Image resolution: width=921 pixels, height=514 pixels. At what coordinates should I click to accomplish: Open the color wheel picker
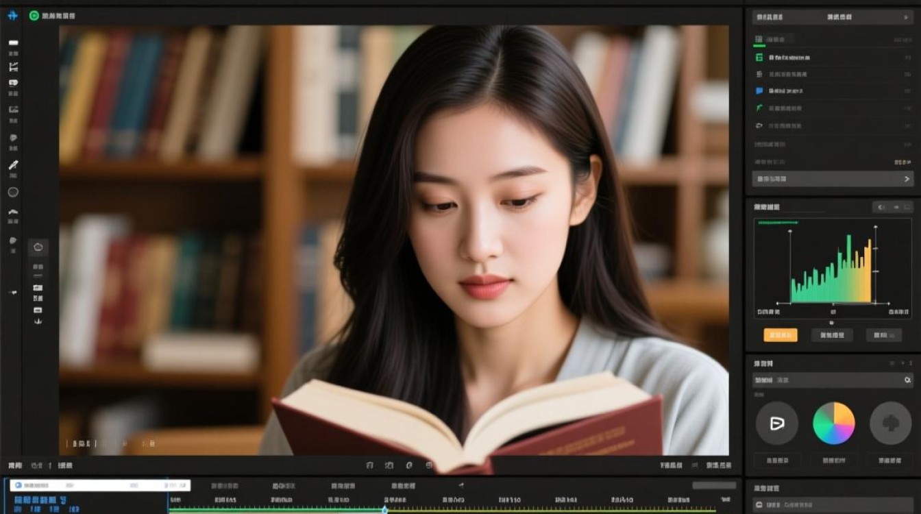click(x=834, y=424)
